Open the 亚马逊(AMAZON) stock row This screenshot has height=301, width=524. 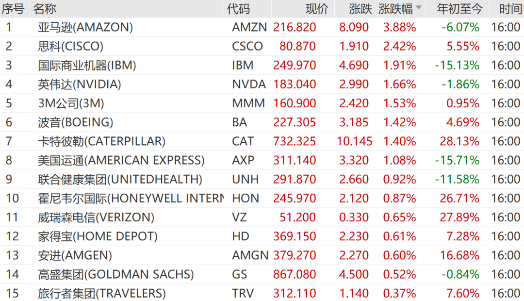tap(85, 27)
